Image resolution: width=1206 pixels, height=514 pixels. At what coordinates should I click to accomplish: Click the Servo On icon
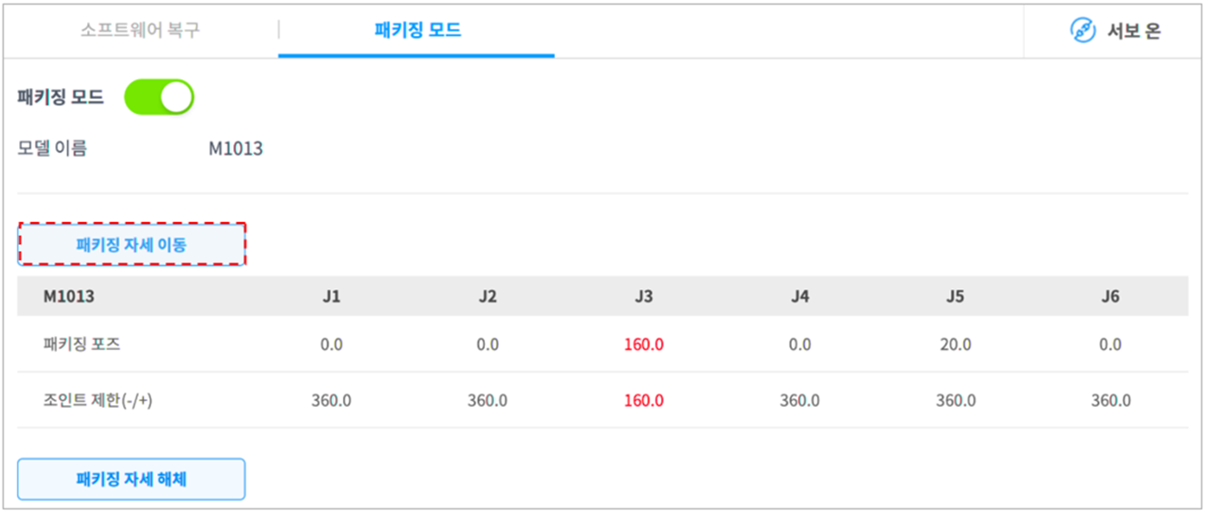point(1083,31)
